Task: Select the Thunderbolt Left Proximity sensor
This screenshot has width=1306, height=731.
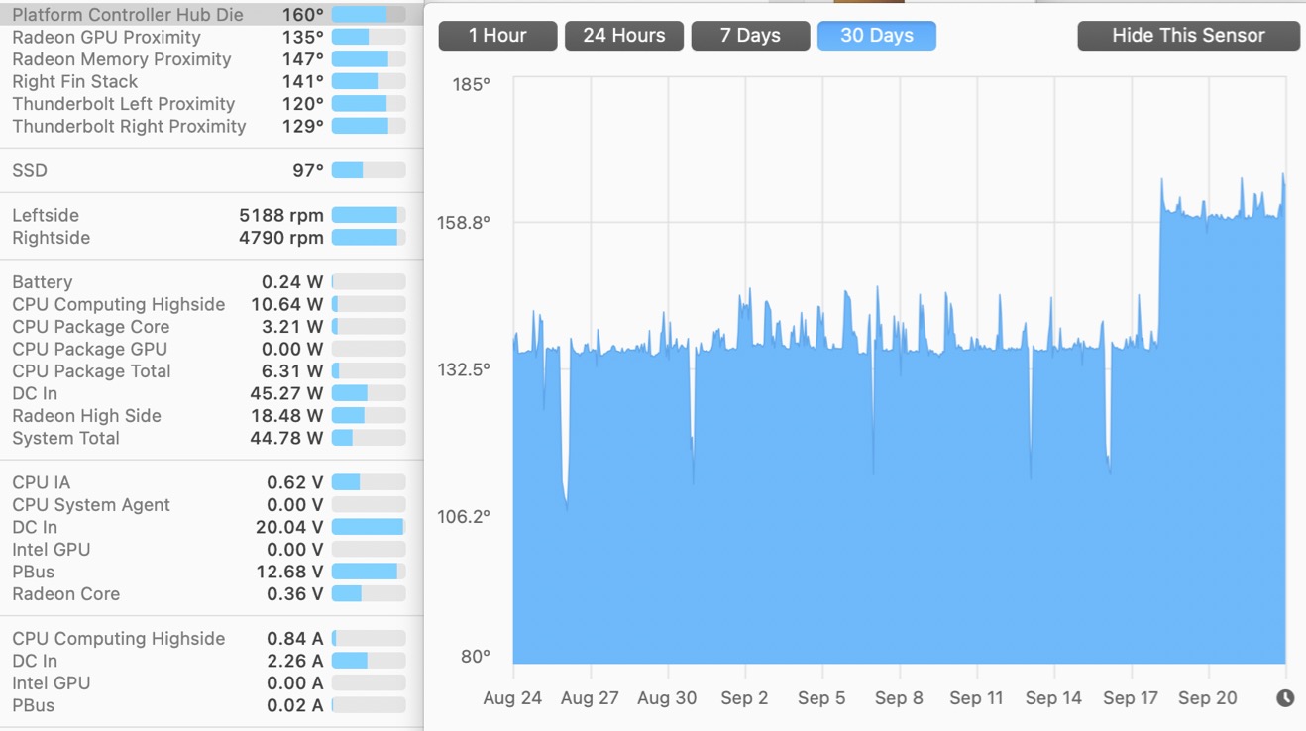Action: (212, 104)
